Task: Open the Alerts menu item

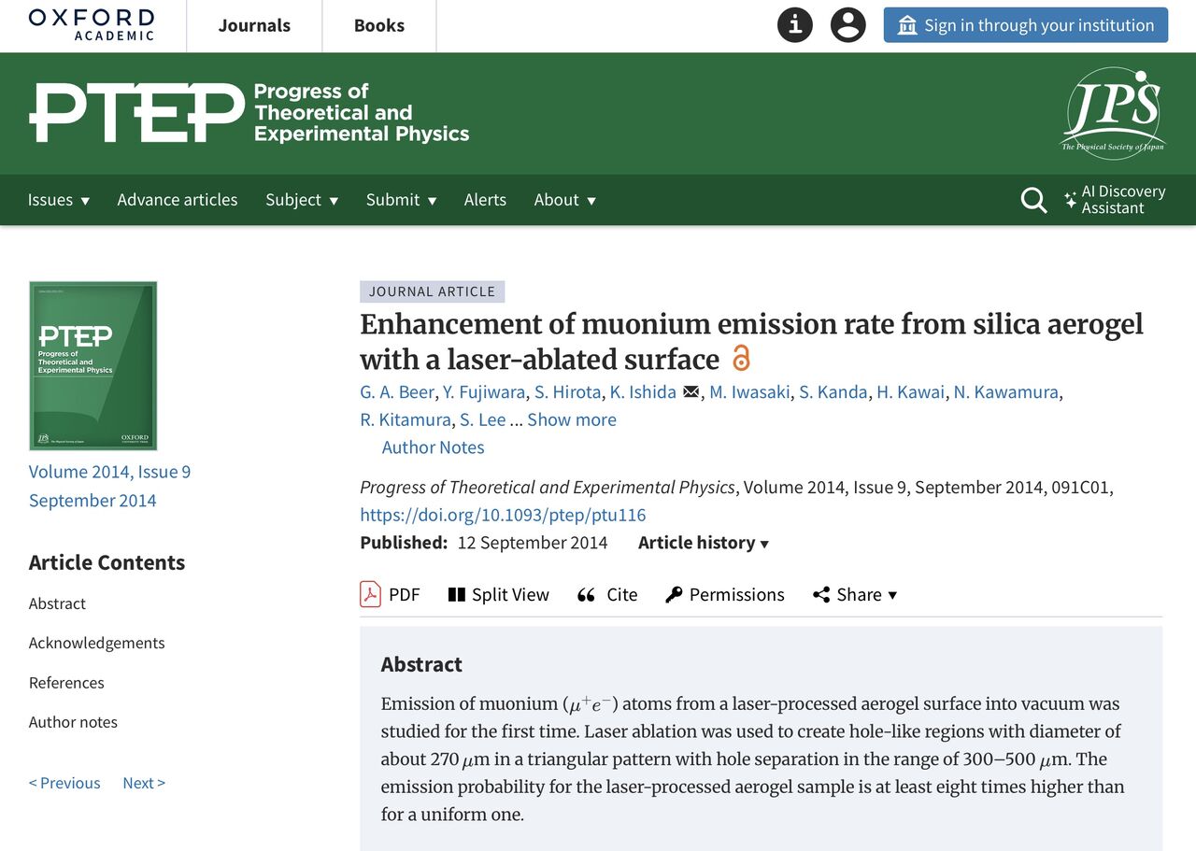Action: 485,200
